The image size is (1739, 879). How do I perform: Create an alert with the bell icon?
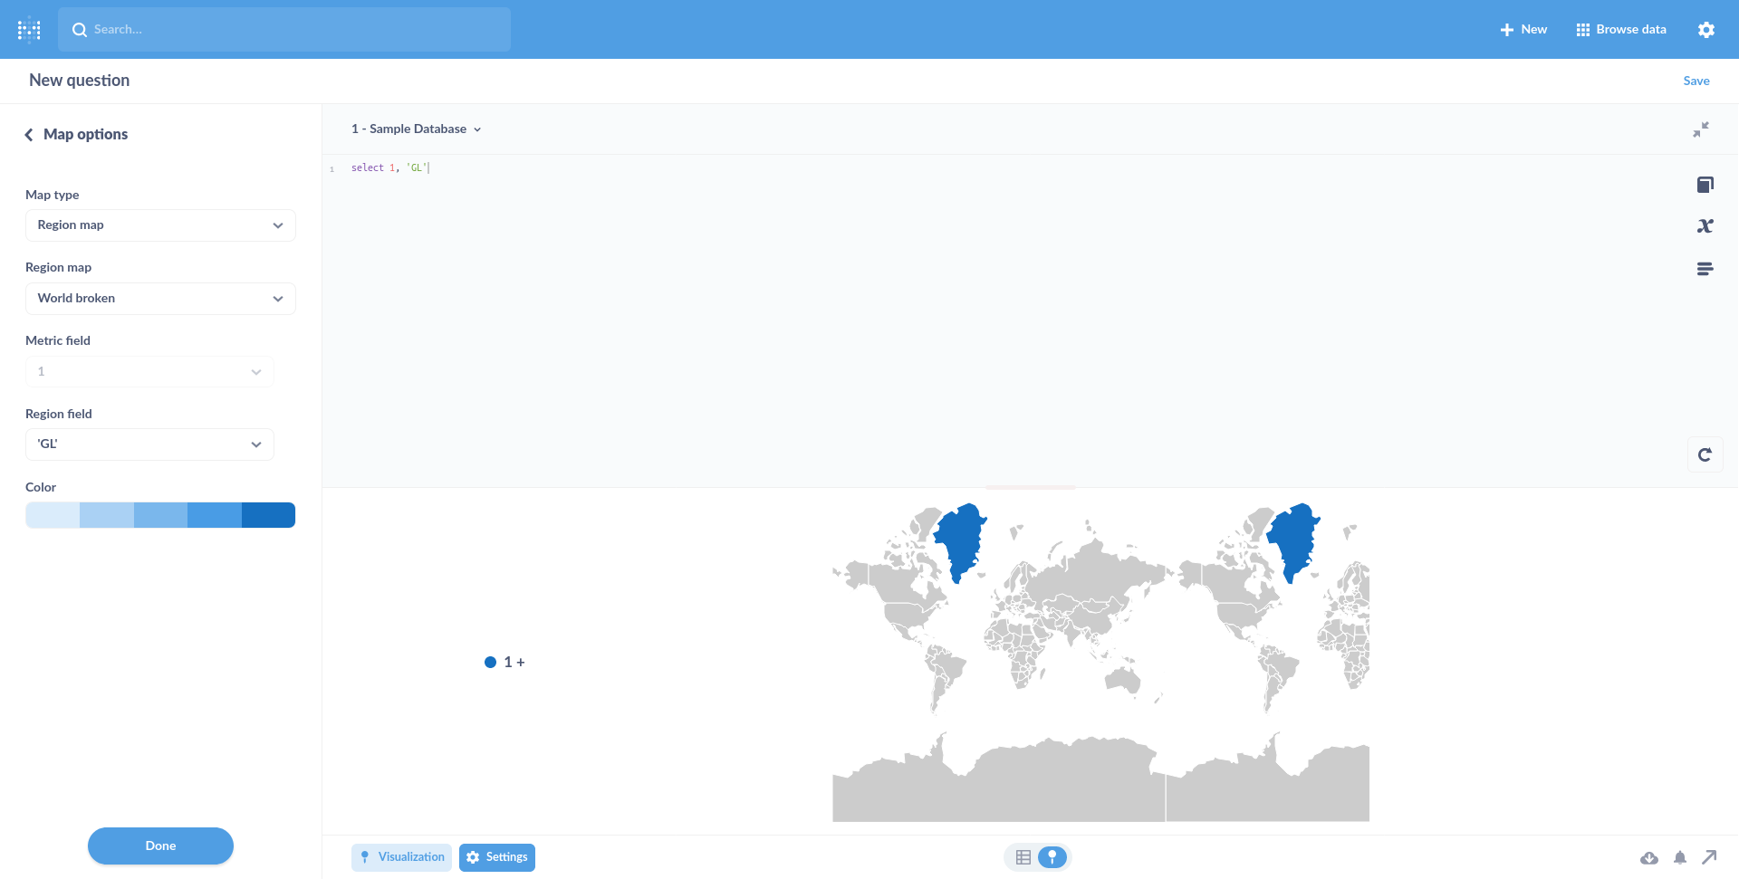1680,857
